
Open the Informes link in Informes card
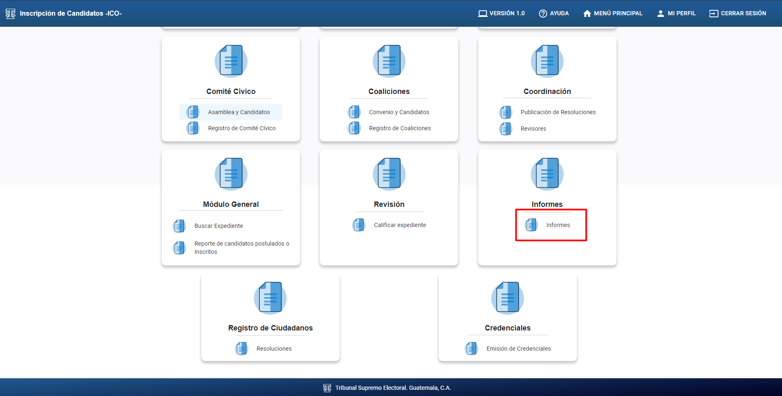click(x=558, y=225)
